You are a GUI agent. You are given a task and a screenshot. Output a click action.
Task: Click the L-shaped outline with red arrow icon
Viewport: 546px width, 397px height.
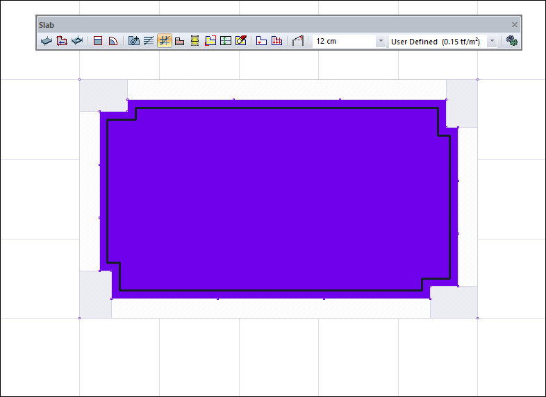261,41
